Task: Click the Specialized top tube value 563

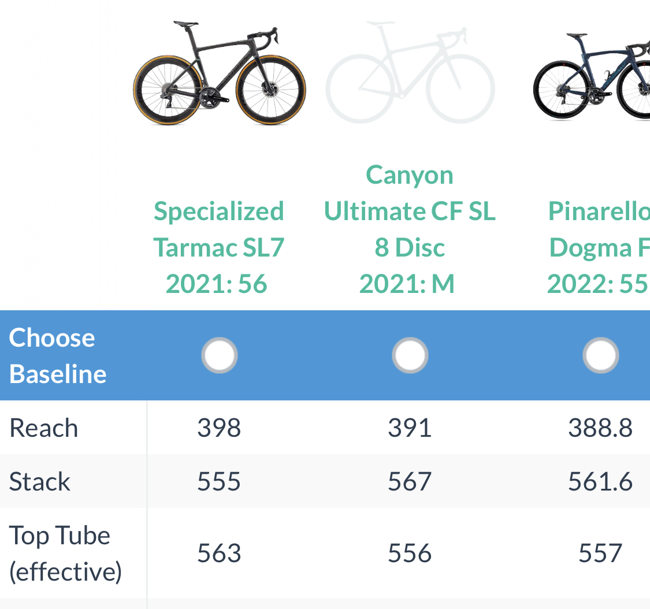Action: pos(219,554)
